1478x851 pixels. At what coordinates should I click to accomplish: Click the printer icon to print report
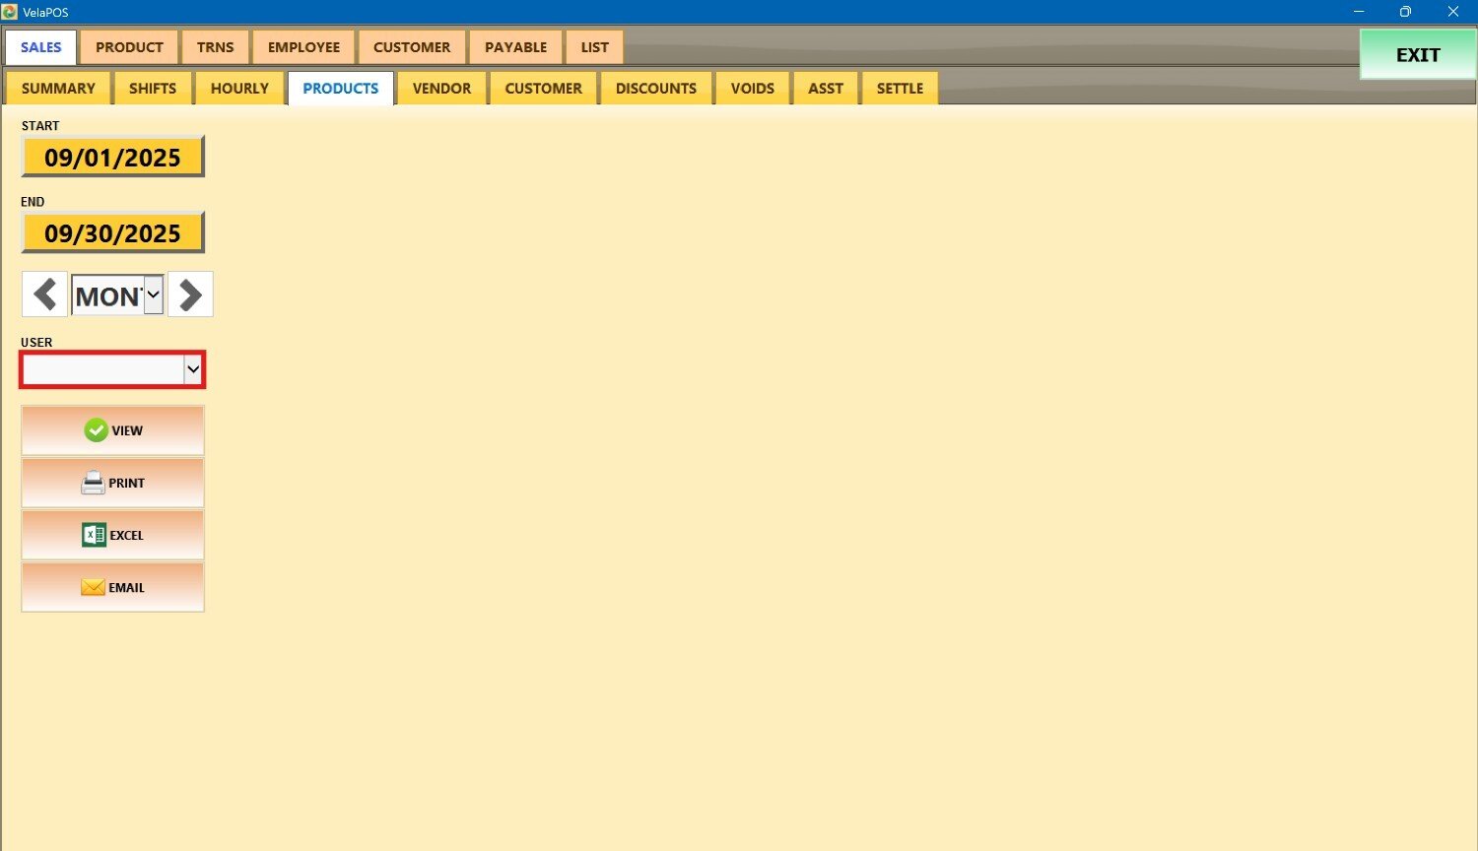(93, 483)
